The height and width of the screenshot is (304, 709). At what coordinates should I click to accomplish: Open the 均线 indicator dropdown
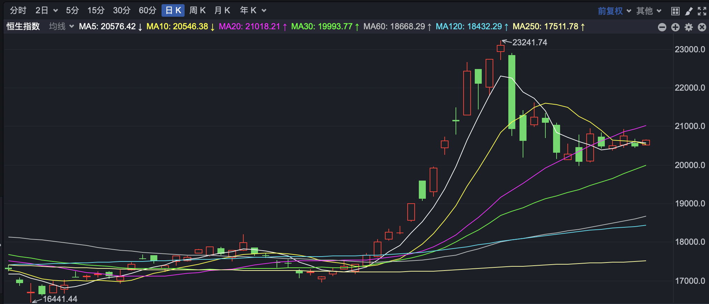tap(61, 26)
